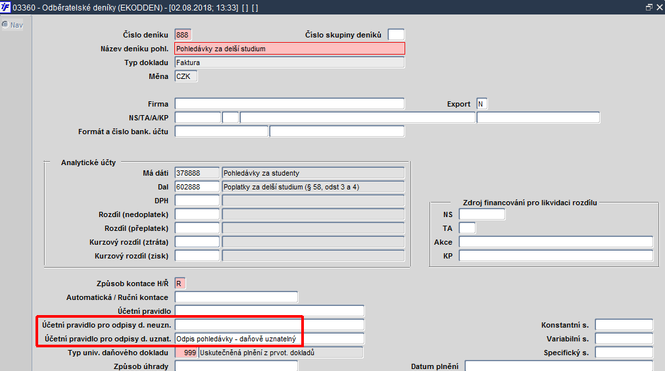Click the Firma input field

(x=289, y=104)
